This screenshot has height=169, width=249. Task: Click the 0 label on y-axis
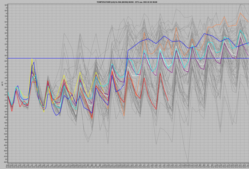[x=5, y=58]
